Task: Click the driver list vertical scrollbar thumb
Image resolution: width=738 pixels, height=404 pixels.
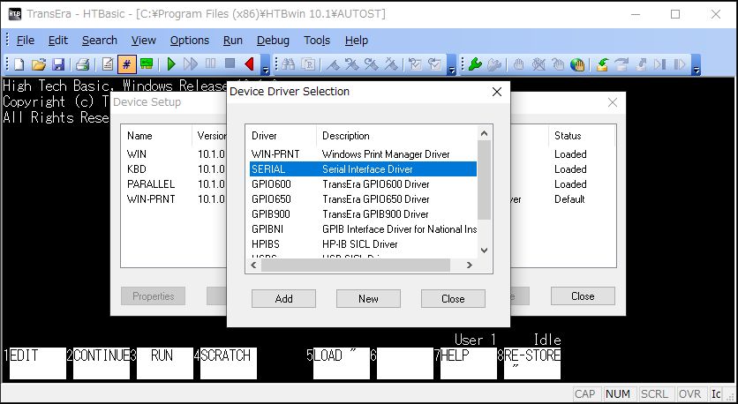Action: point(485,180)
